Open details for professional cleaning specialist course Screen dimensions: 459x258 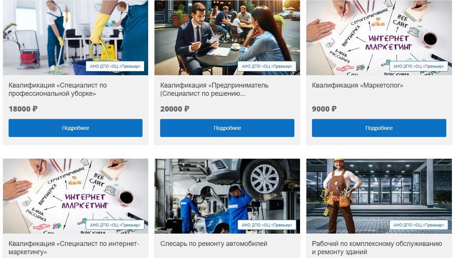[76, 128]
